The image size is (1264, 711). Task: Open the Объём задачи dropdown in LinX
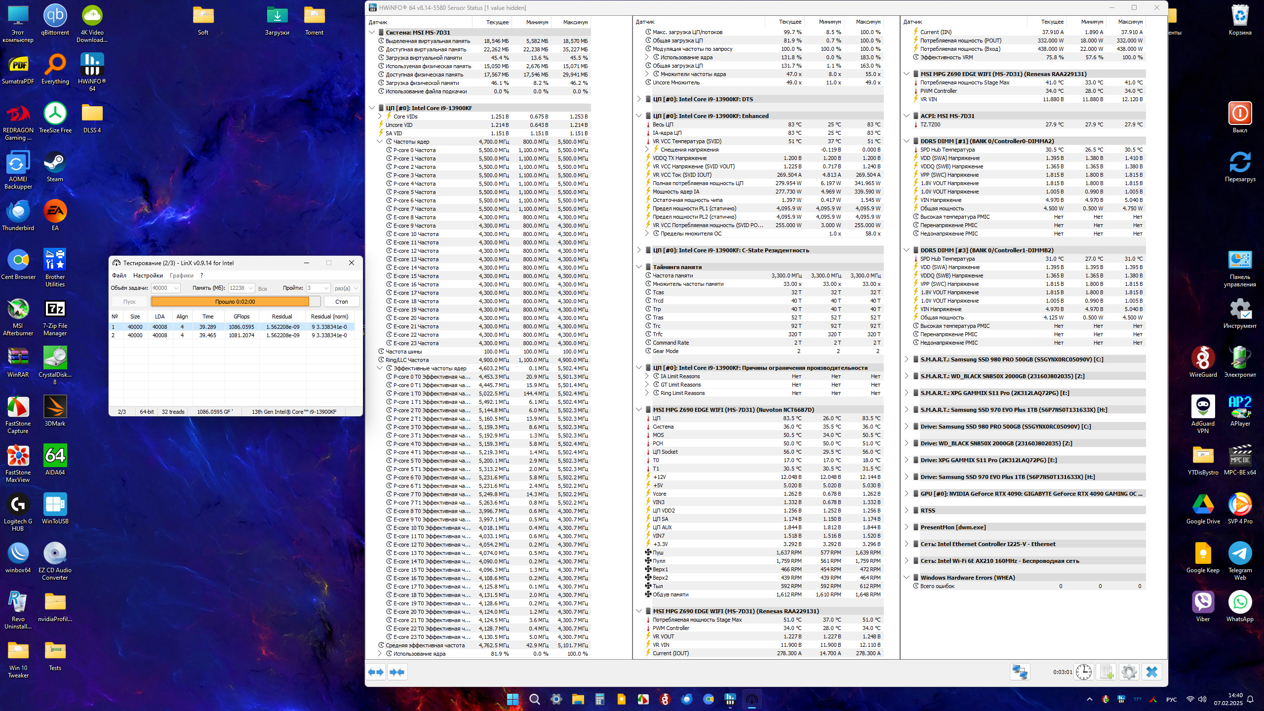pos(176,288)
